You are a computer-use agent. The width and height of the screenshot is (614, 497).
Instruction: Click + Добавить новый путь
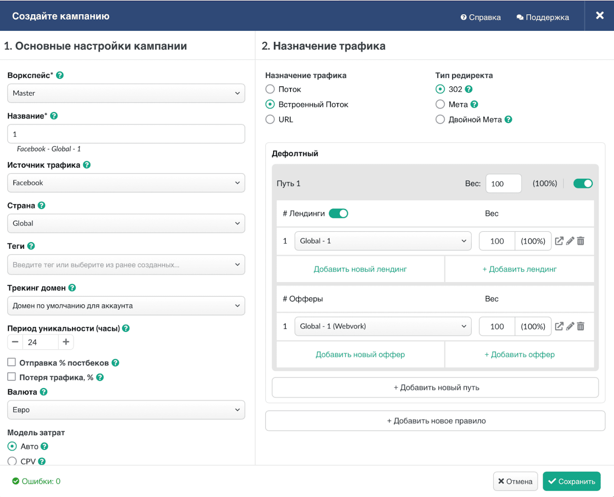click(x=436, y=388)
